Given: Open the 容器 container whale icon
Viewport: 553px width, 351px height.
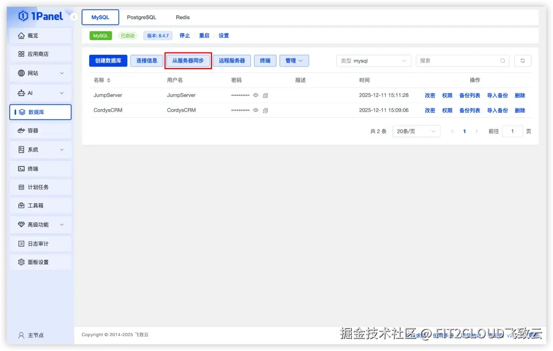Looking at the screenshot, I should (x=21, y=131).
